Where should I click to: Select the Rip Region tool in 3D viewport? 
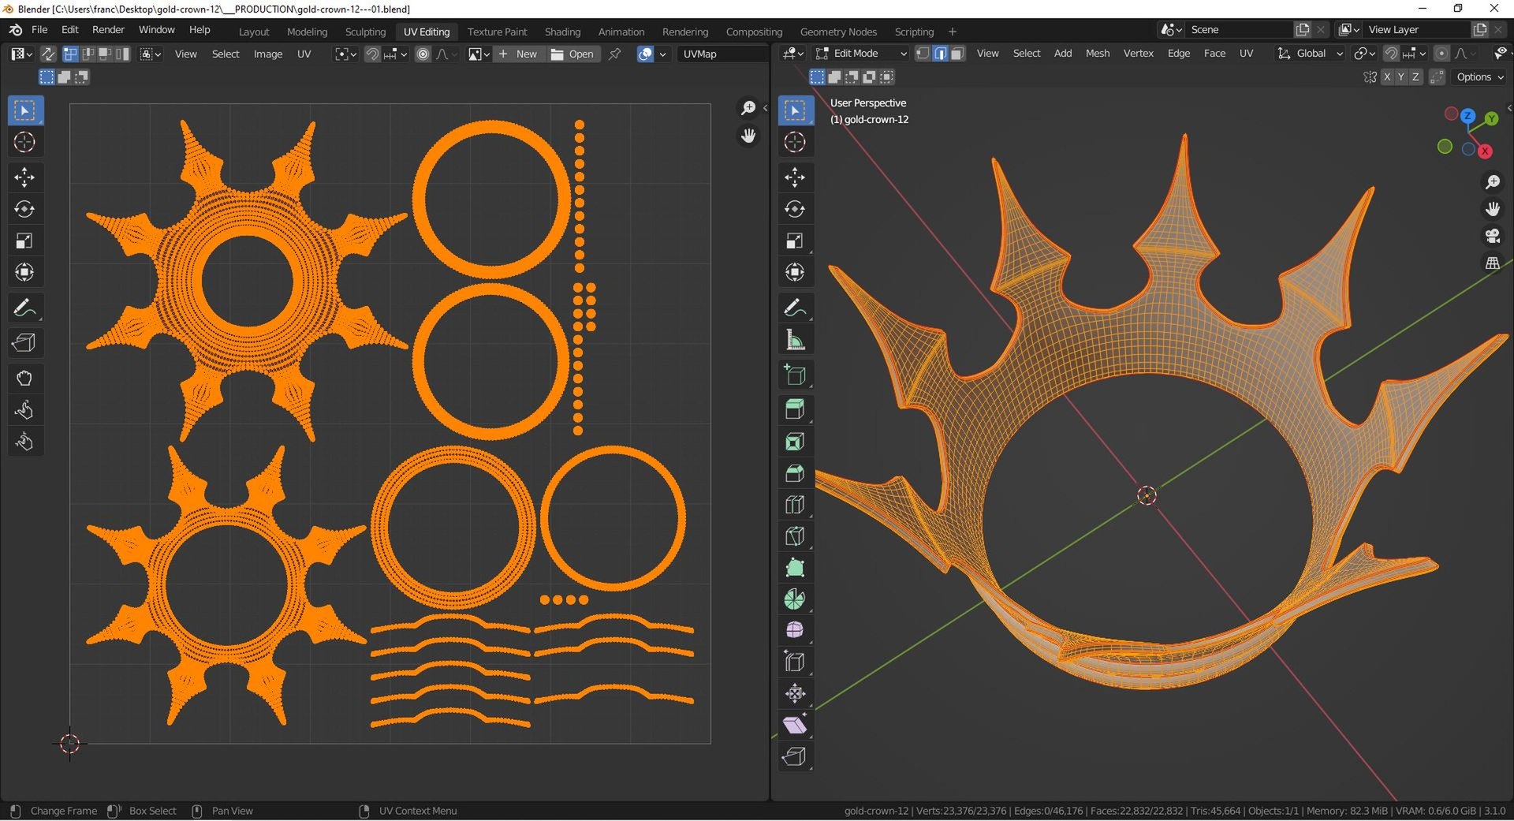coord(795,756)
